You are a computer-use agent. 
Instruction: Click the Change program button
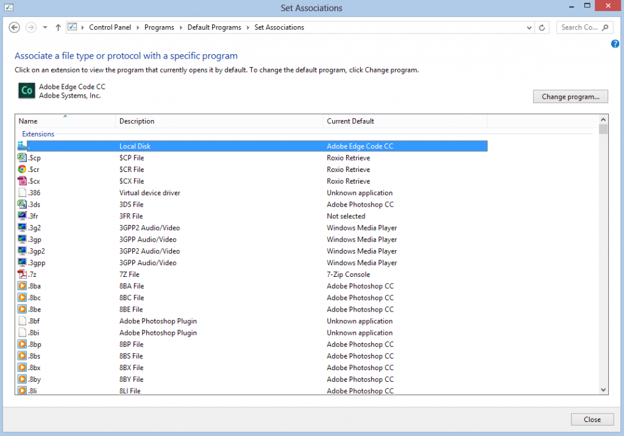[570, 97]
